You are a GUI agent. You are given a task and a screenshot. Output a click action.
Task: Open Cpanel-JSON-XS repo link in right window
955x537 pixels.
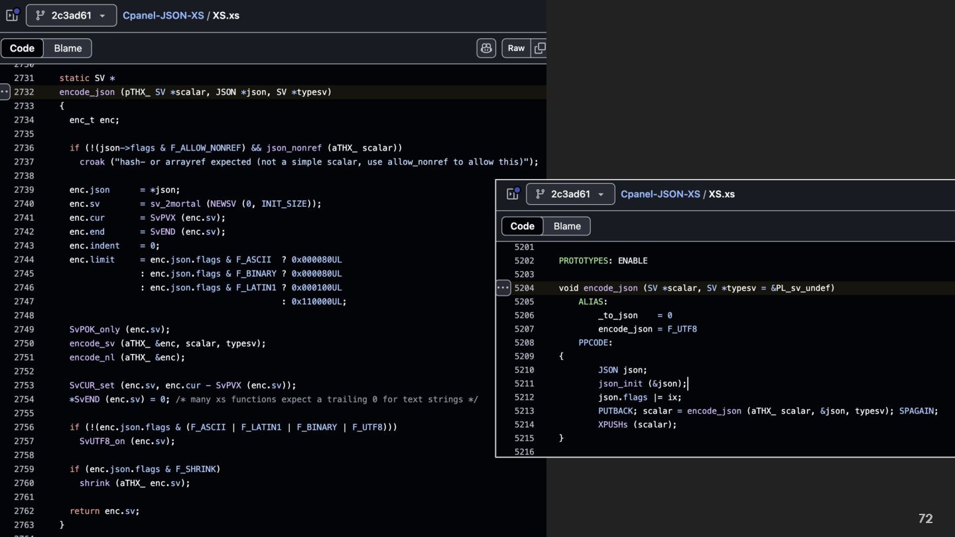660,194
